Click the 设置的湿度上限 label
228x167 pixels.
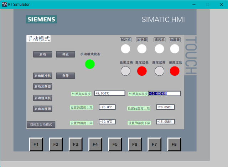[139, 108]
